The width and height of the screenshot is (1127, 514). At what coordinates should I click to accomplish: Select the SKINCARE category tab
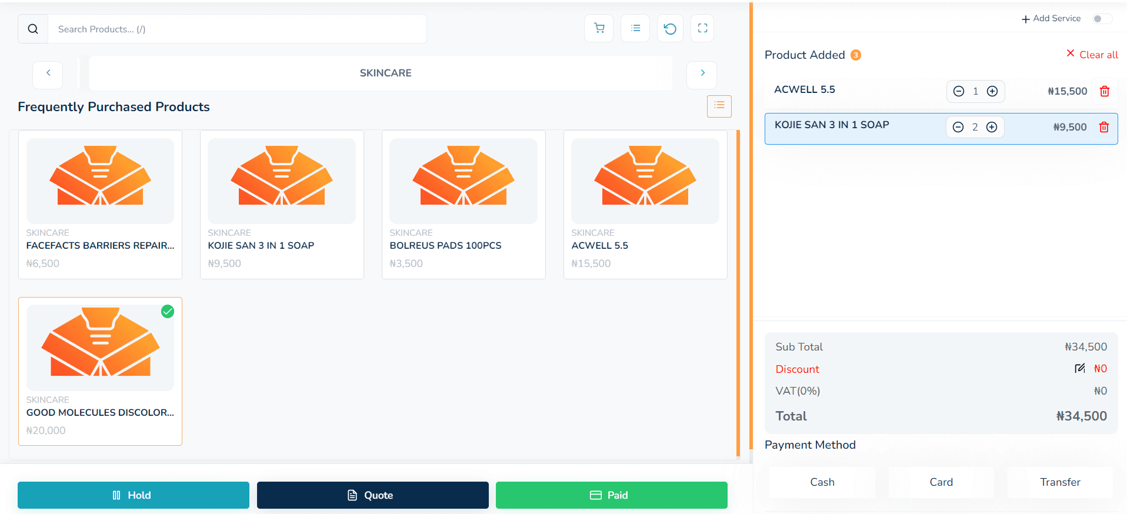(385, 73)
